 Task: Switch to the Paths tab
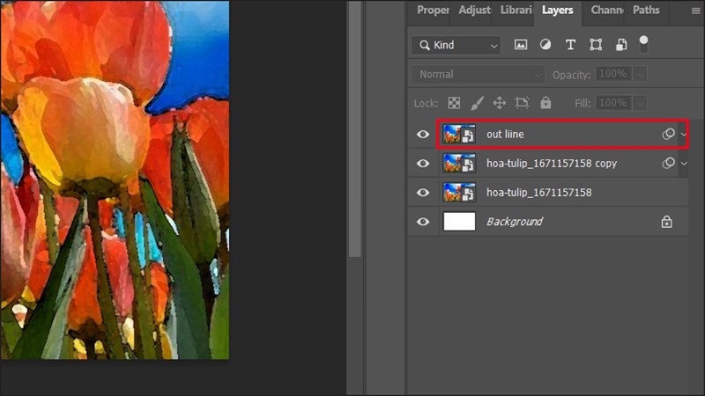pos(646,10)
